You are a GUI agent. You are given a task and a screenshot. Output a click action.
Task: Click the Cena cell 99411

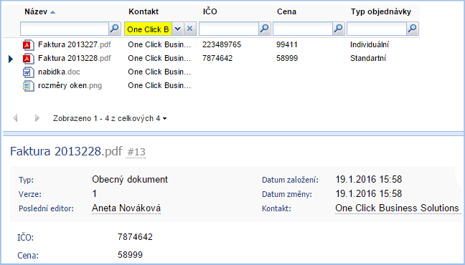287,44
